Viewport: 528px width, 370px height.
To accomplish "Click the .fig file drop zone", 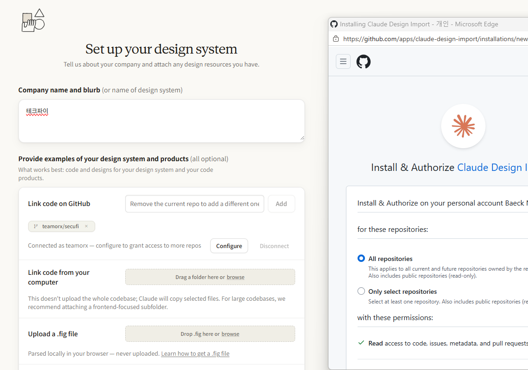I will (210, 334).
